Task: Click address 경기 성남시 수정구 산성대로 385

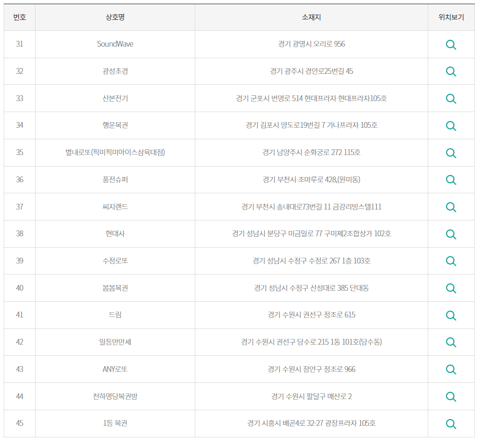Action: pyautogui.click(x=301, y=288)
